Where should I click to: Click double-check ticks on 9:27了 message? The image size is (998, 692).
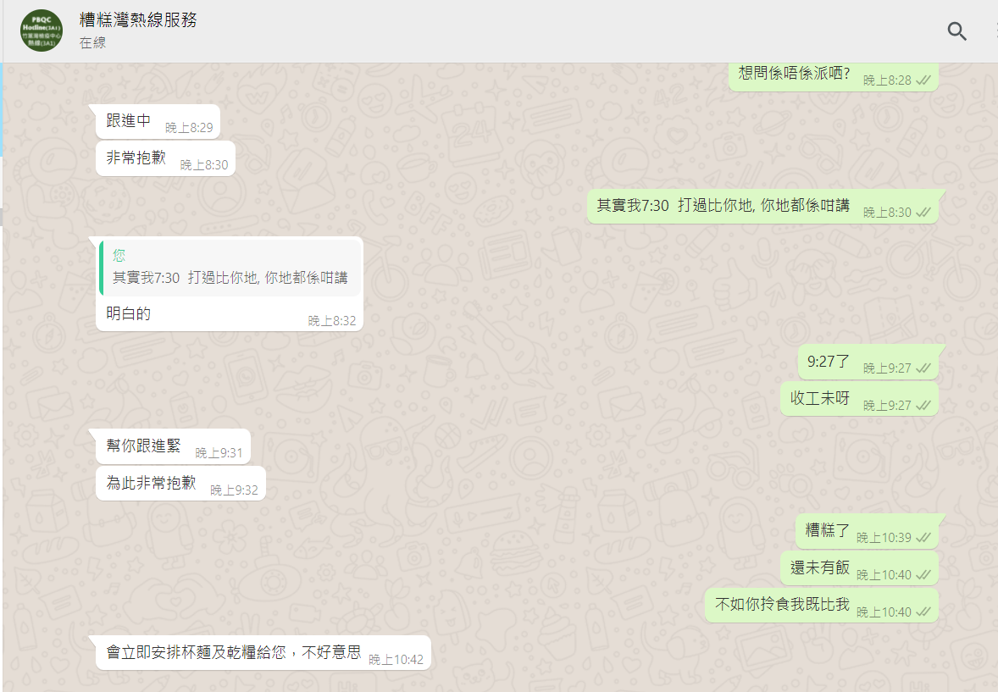[x=923, y=368]
